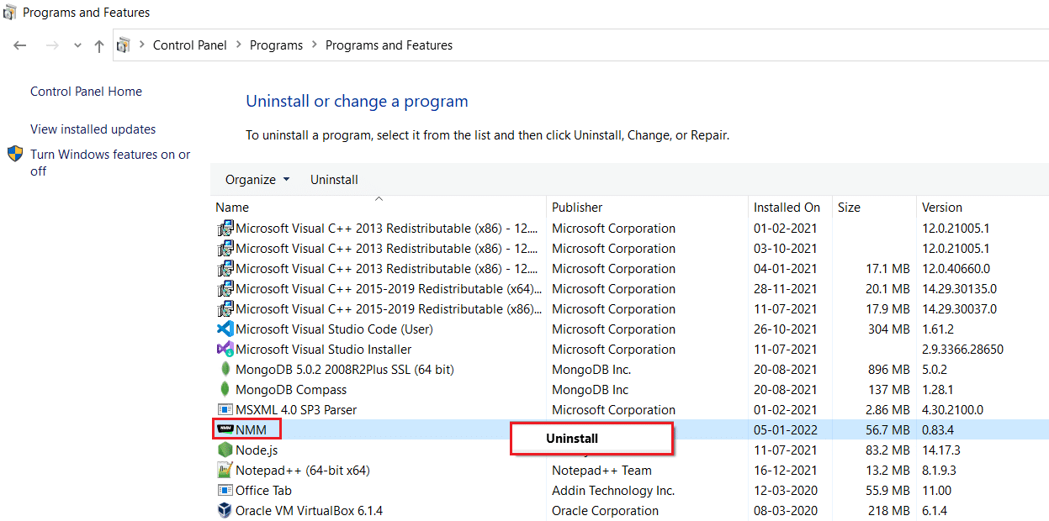The height and width of the screenshot is (521, 1049).
Task: Select Node.js program name
Action: click(257, 450)
